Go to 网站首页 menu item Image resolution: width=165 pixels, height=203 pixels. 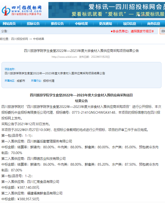(x=9, y=24)
